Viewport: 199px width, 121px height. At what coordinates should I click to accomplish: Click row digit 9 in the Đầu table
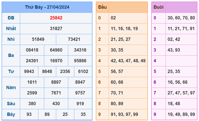point(99,114)
